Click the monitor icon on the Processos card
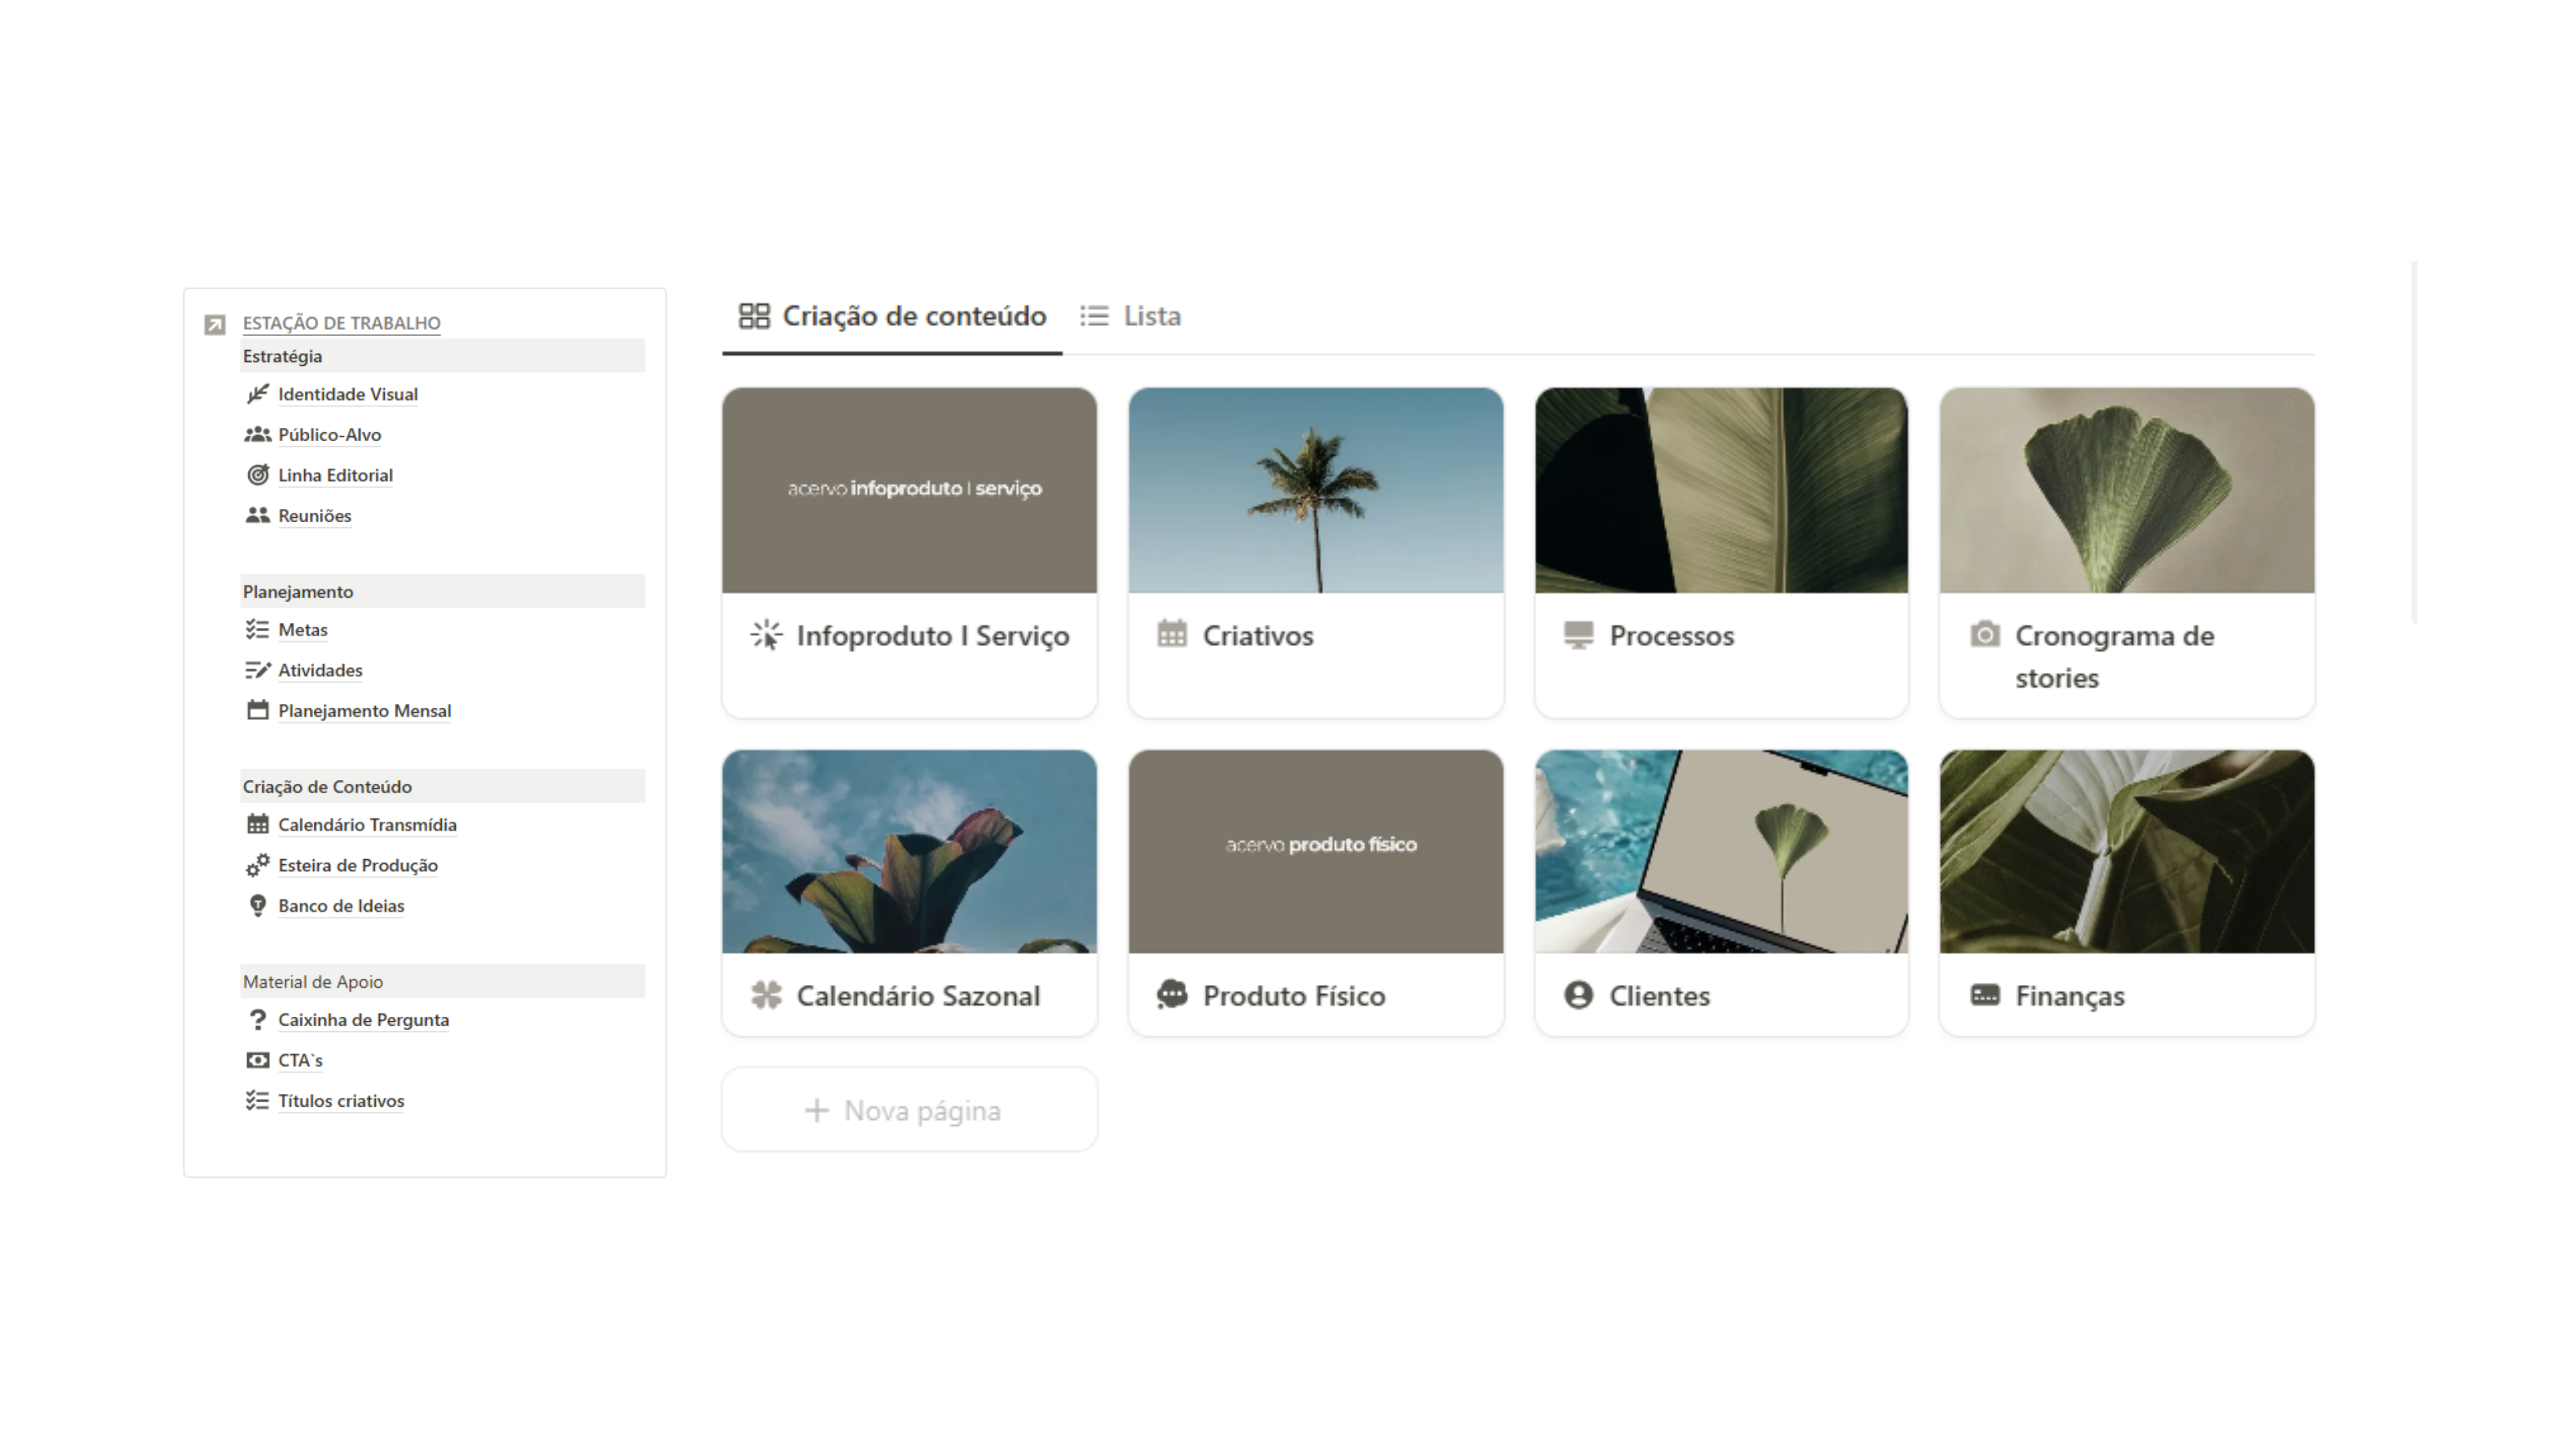Screen dimensions: 2576x1448 coord(1578,635)
